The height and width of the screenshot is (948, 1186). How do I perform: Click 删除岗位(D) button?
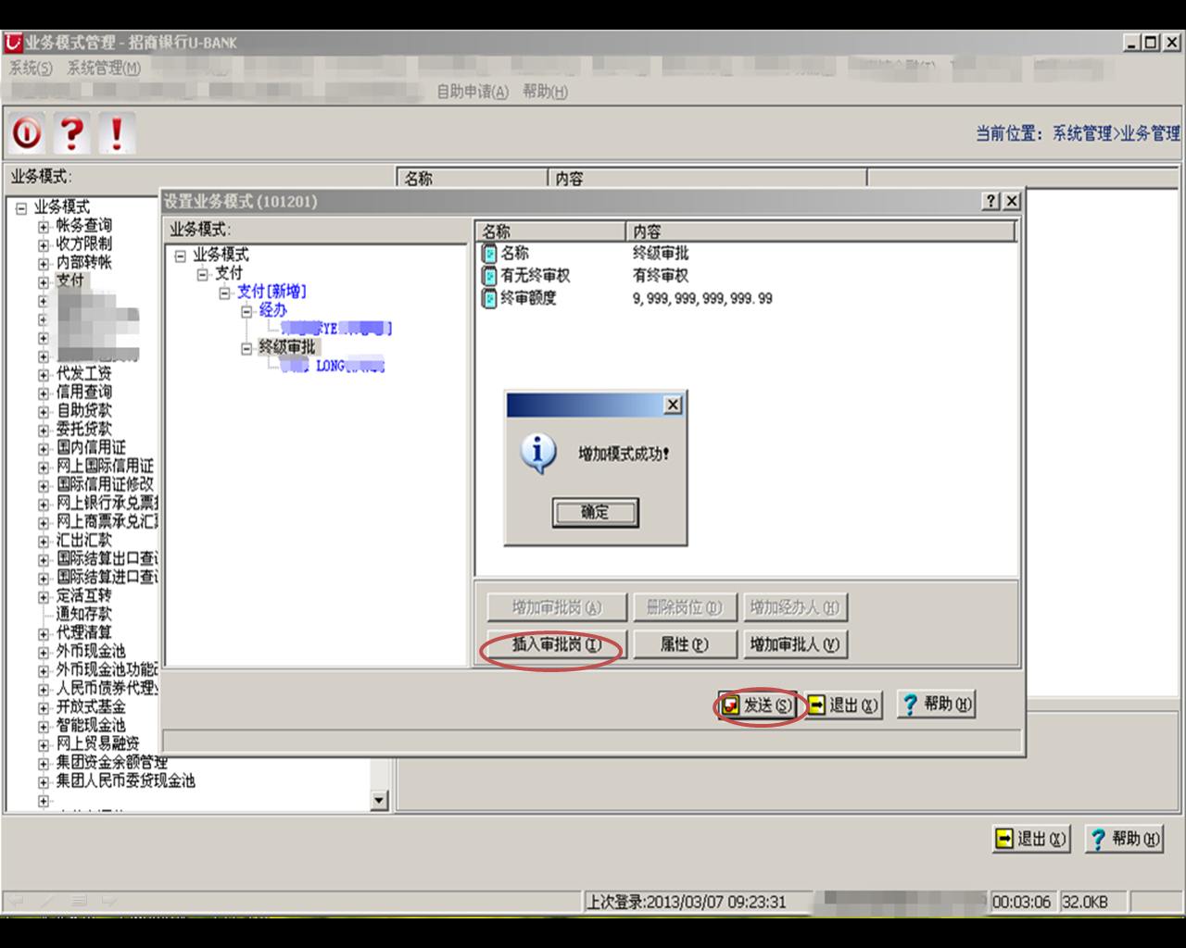685,607
